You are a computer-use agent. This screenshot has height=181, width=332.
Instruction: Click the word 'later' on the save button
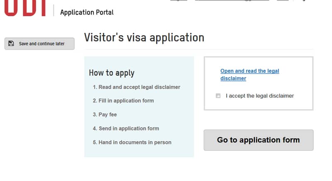[x=60, y=44]
